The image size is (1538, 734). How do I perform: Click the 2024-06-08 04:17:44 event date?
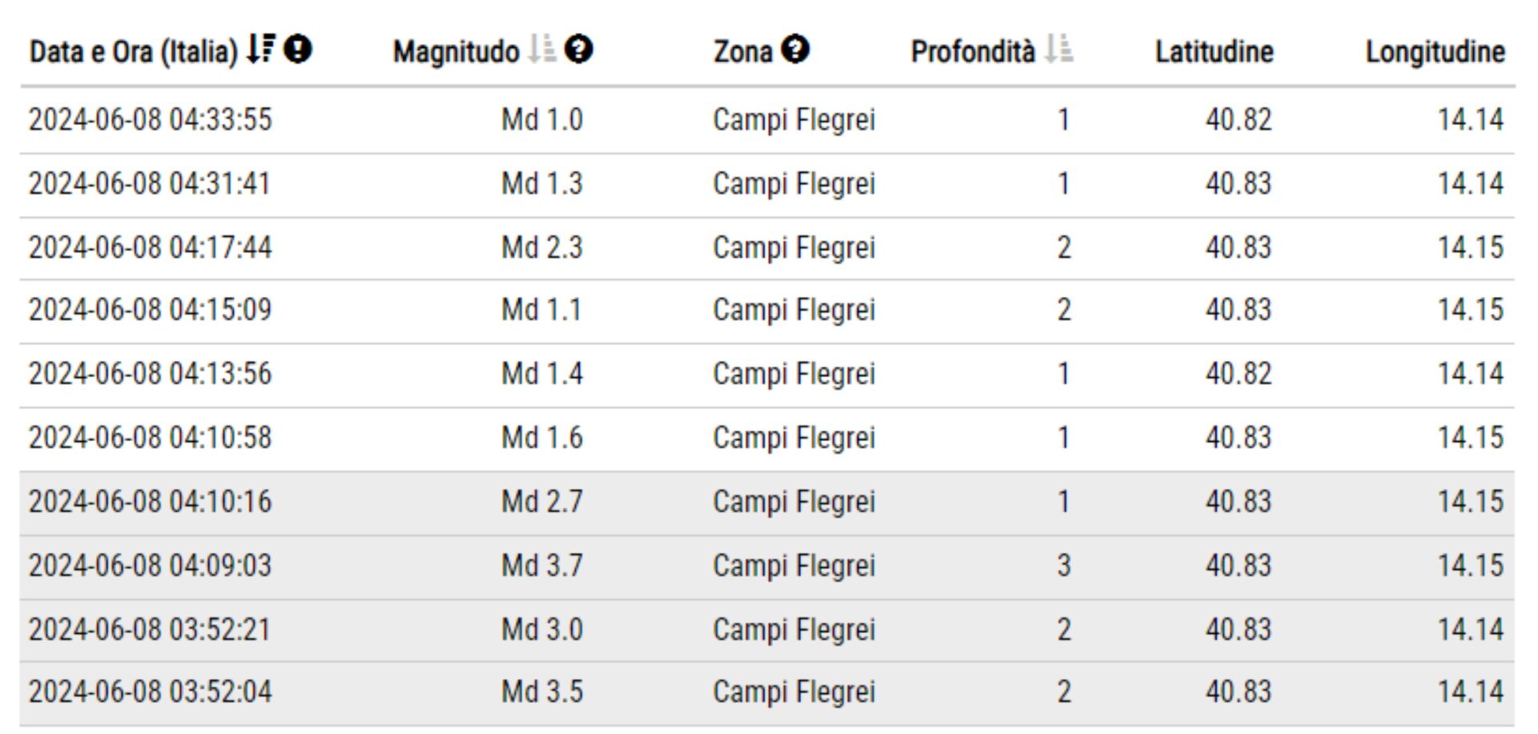pyautogui.click(x=151, y=247)
